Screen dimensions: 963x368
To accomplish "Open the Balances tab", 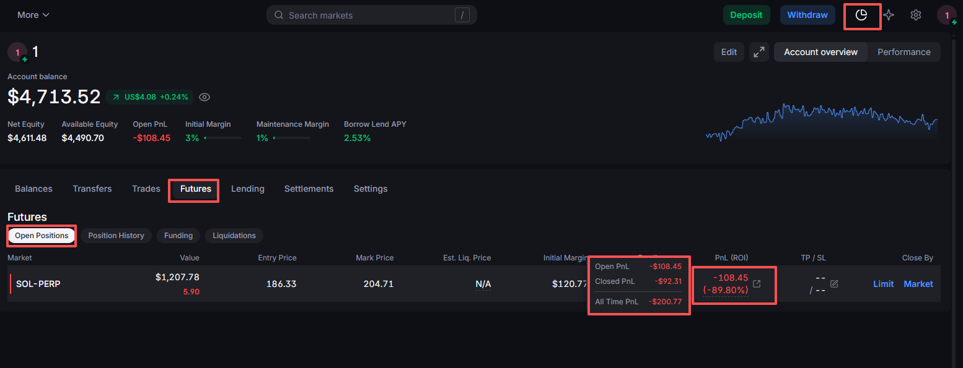I will [33, 189].
